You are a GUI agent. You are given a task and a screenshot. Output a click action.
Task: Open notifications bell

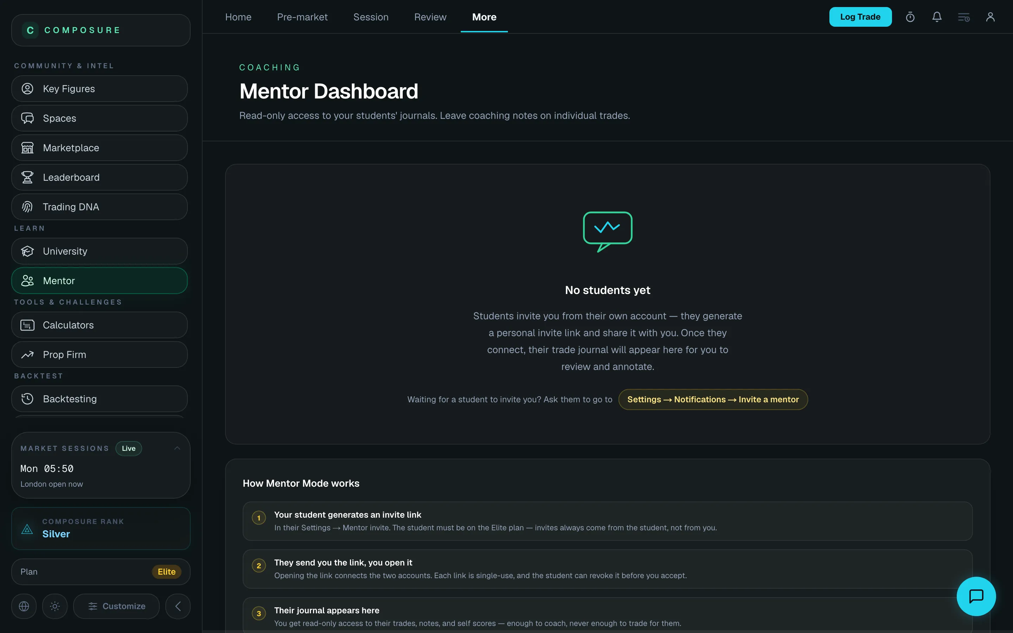[x=937, y=17]
